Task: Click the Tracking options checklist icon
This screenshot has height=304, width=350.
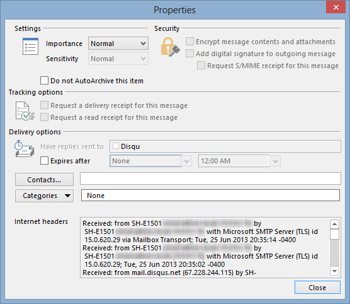Action: pyautogui.click(x=25, y=111)
